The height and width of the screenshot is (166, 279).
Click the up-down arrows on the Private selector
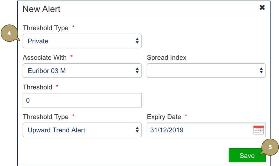coord(137,41)
